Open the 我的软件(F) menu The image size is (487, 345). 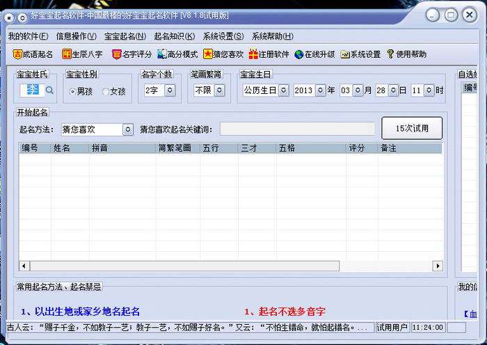(x=29, y=36)
